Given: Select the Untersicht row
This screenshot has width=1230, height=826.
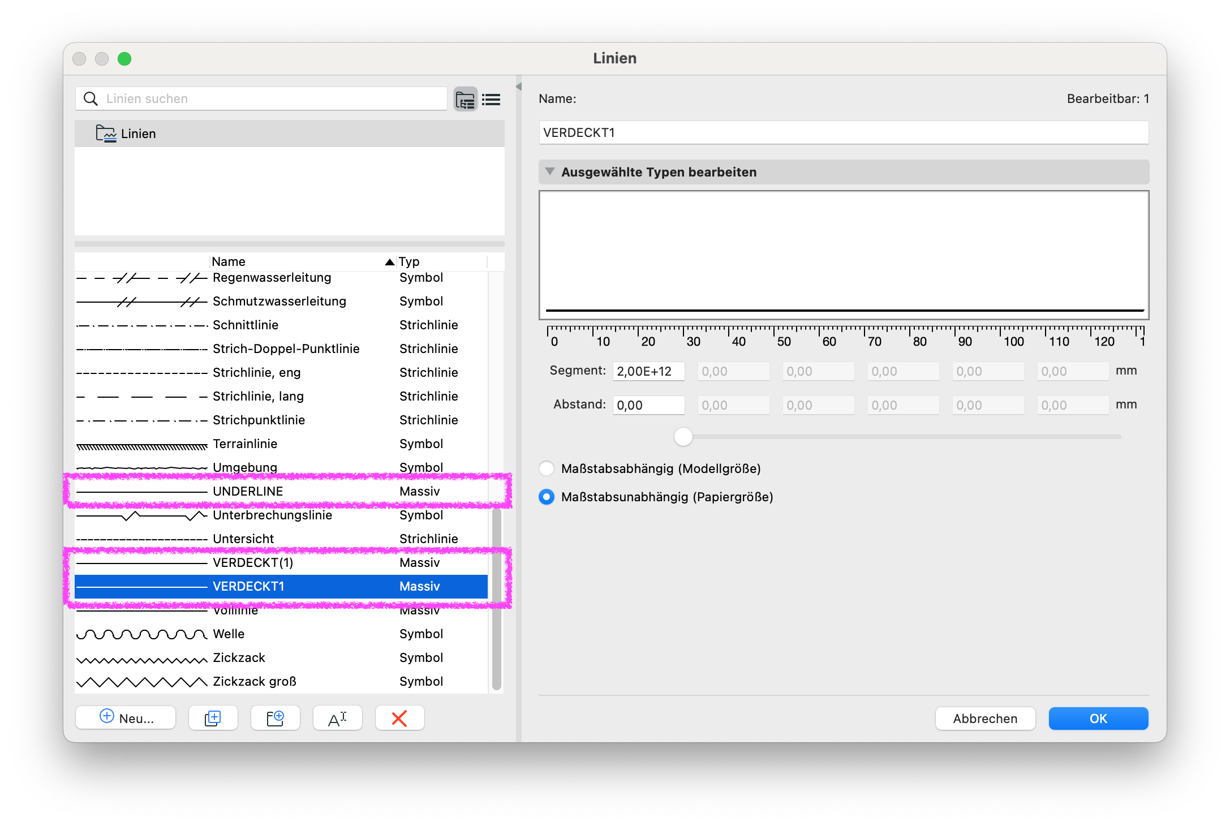Looking at the screenshot, I should point(281,539).
